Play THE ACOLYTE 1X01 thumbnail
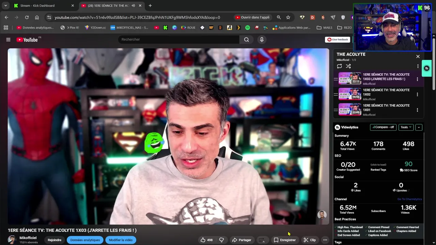The image size is (436, 245). tap(350, 110)
